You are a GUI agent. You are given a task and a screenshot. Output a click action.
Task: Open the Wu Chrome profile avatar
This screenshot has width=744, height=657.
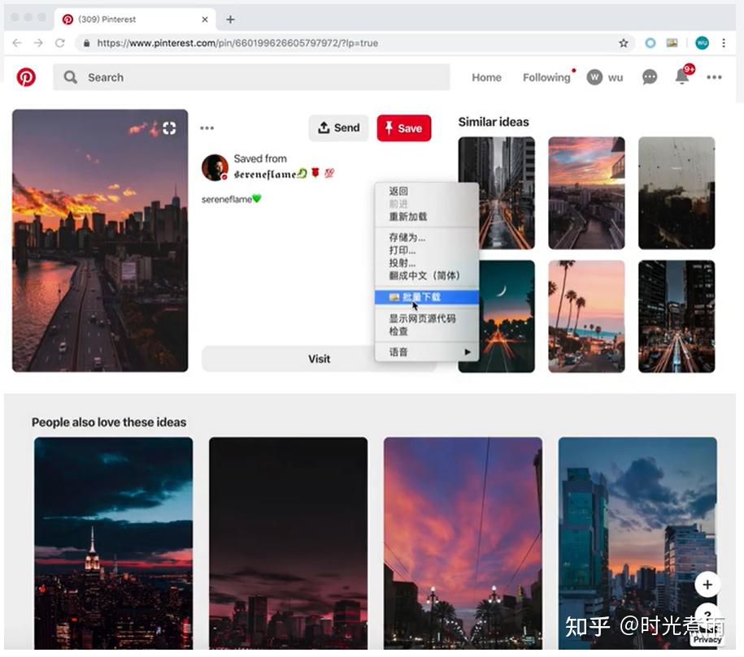tap(701, 42)
